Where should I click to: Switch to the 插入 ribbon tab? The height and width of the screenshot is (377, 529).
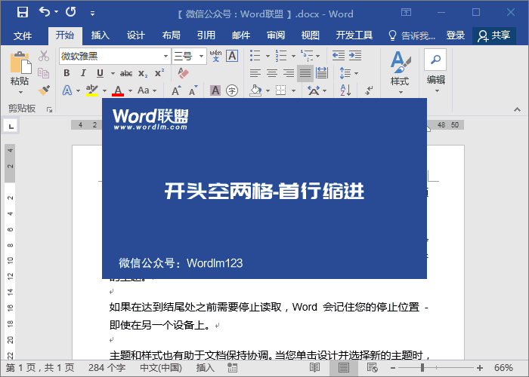(101, 35)
